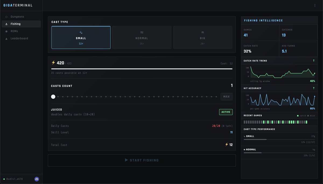Open the Discord icon link
Image resolution: width=323 pixels, height=184 pixels.
click(37, 179)
